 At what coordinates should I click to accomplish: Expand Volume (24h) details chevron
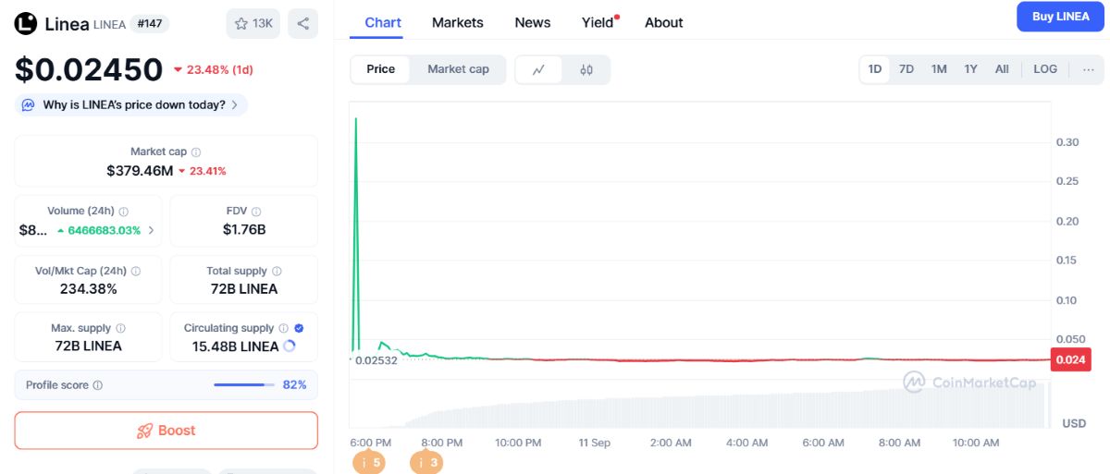(x=151, y=230)
